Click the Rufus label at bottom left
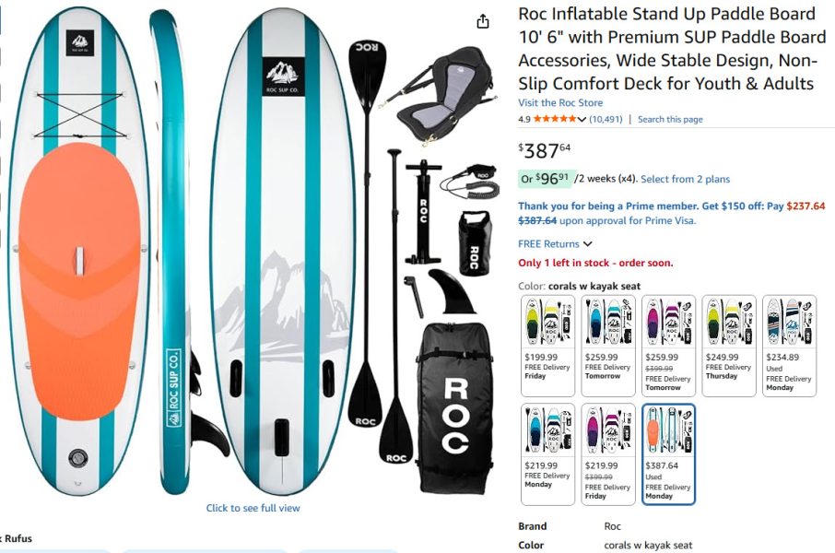Viewport: 835px width, 553px height. (18, 538)
